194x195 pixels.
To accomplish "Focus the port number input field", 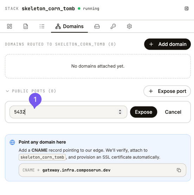I will click(x=68, y=112).
